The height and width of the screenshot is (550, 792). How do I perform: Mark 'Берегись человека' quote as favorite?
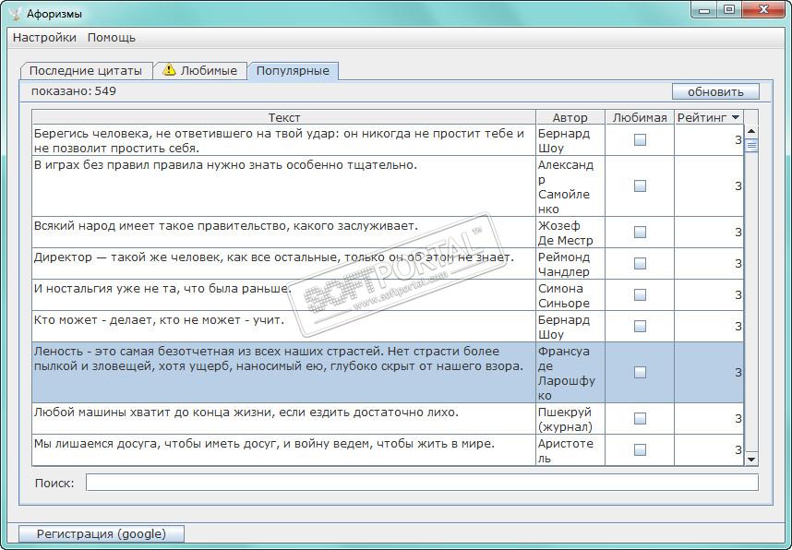tap(640, 140)
